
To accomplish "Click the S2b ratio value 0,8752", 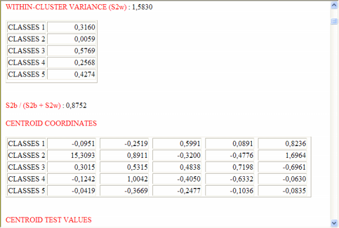I will 76,105.
